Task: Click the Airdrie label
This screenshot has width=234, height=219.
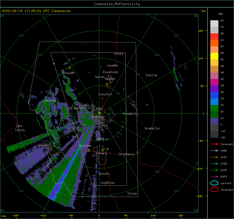Action: [102, 139]
